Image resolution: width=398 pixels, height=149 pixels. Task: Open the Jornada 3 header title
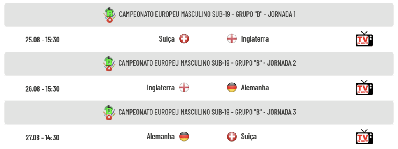[x=207, y=112]
